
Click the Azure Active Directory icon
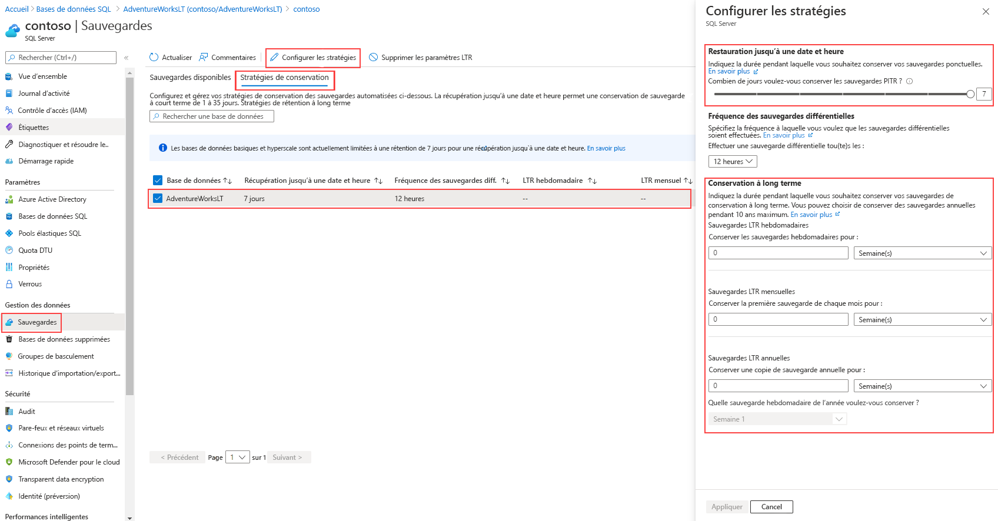point(9,199)
